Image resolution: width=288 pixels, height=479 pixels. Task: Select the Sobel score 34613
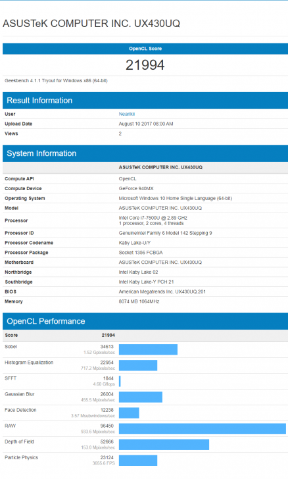[x=107, y=346]
